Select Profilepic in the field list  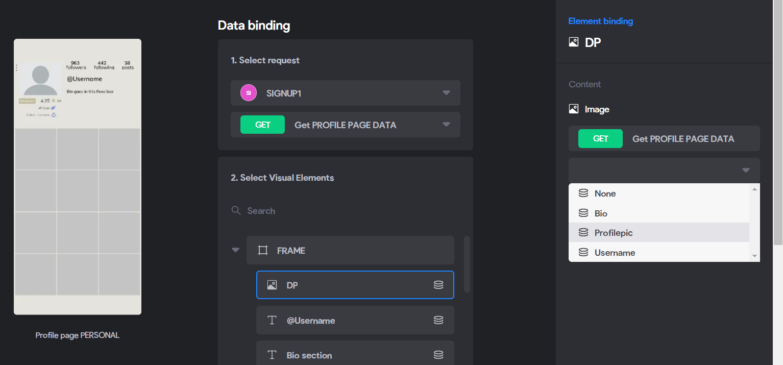tap(659, 233)
